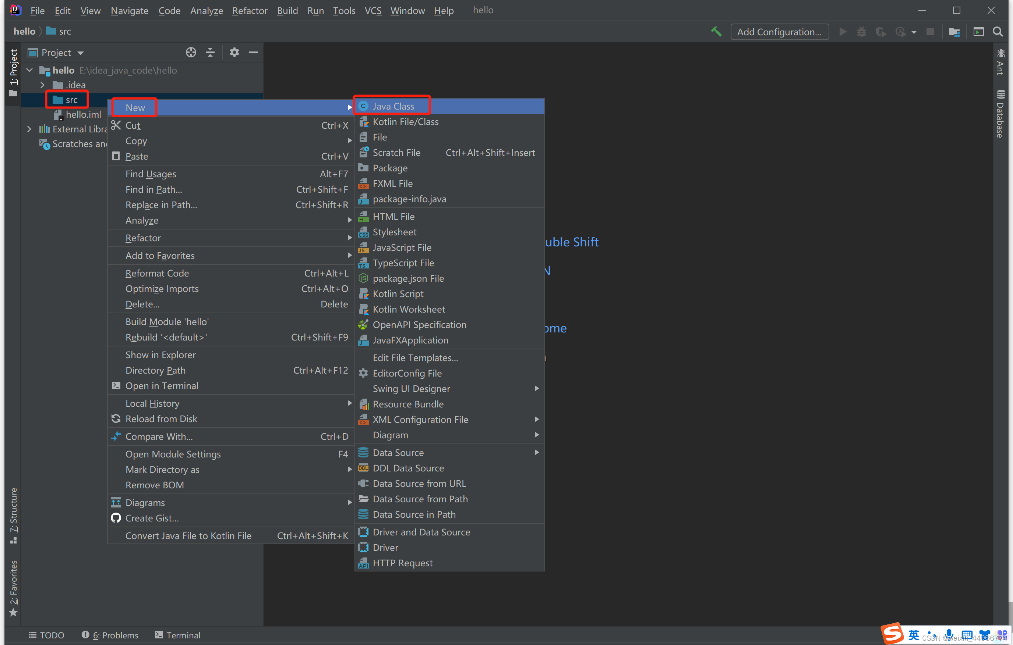This screenshot has height=645, width=1013.
Task: Choose Open in Terminal from context menu
Action: click(162, 386)
